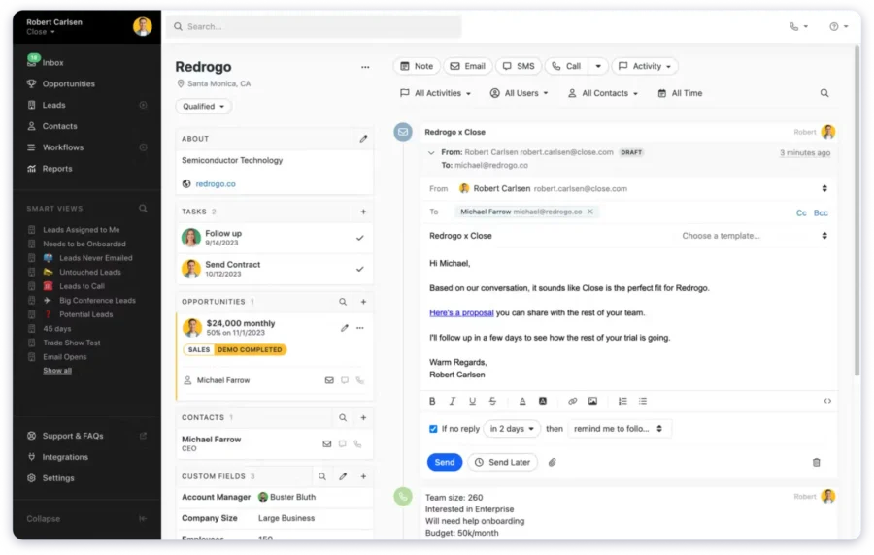Go to Opportunities in sidebar
The width and height of the screenshot is (874, 555).
tap(69, 84)
